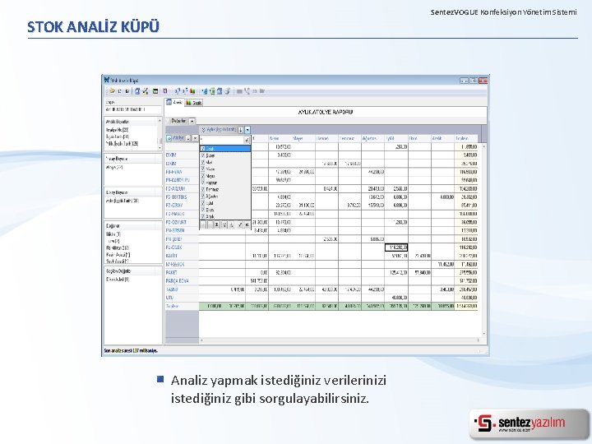Toggle the Mart checkbox in month filter
The image size is (592, 444).
203,162
